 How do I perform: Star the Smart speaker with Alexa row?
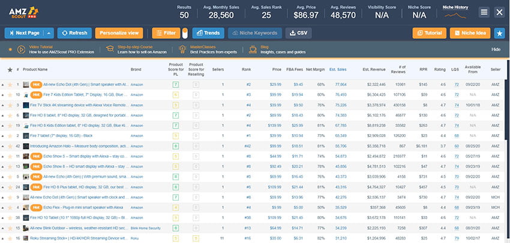[x=10, y=84]
